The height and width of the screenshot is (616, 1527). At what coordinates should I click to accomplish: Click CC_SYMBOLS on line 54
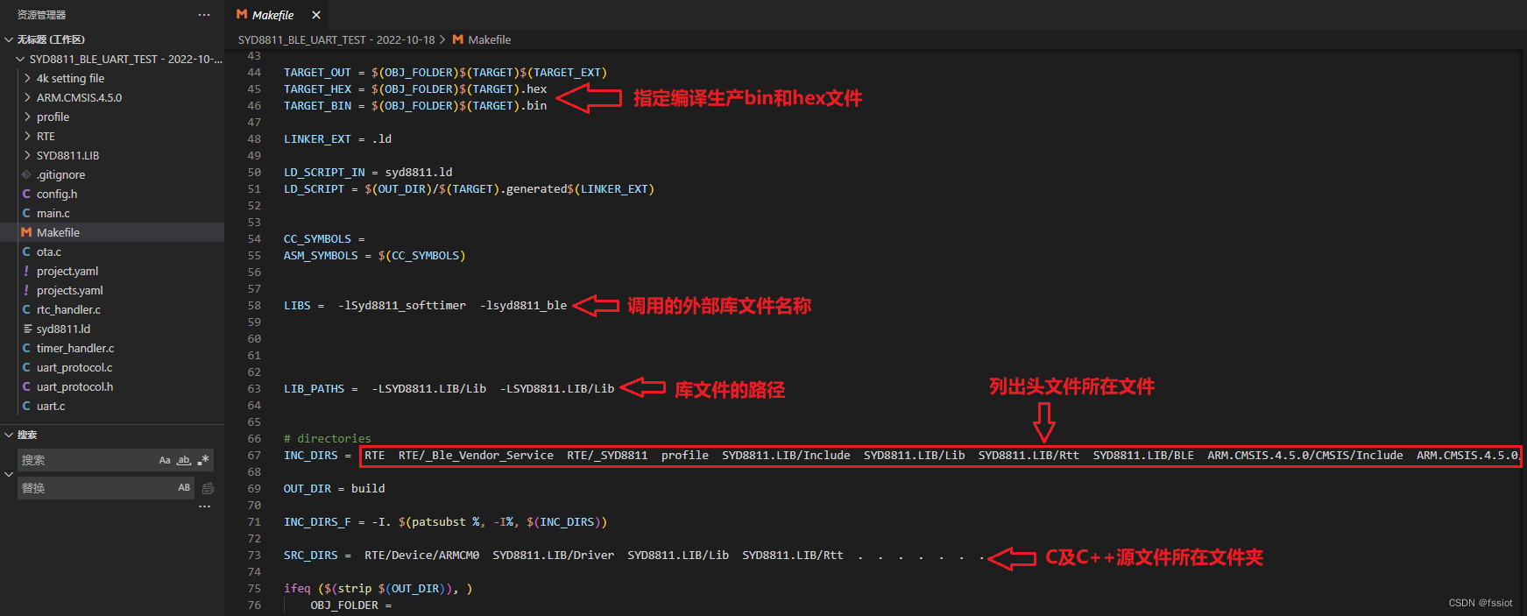pyautogui.click(x=317, y=238)
